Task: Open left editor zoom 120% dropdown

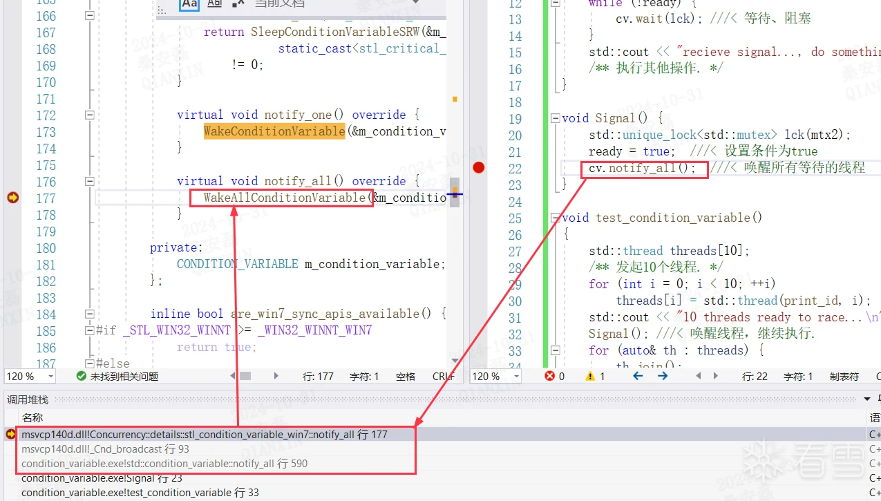Action: (50, 377)
